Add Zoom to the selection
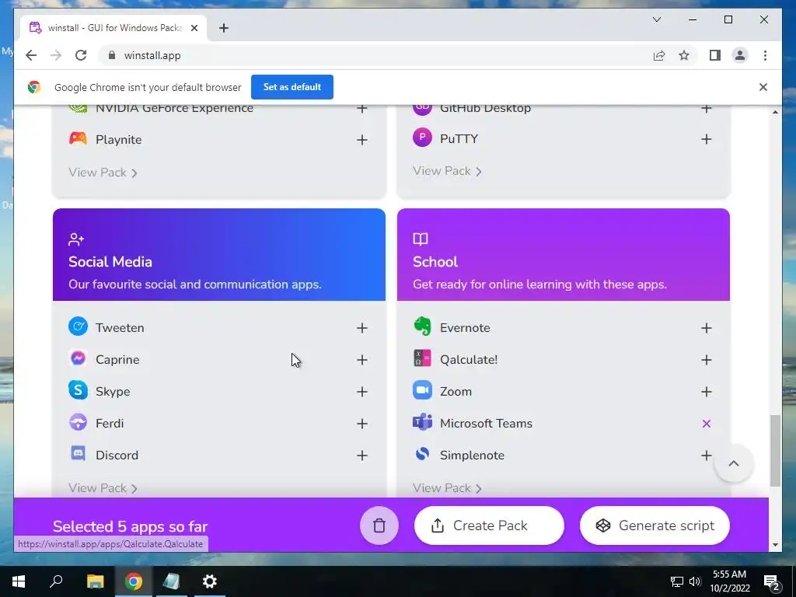Viewport: 796px width, 597px height. (x=706, y=392)
